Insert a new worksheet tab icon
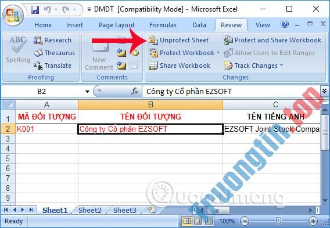Image resolution: width=330 pixels, height=228 pixels. click(x=152, y=210)
